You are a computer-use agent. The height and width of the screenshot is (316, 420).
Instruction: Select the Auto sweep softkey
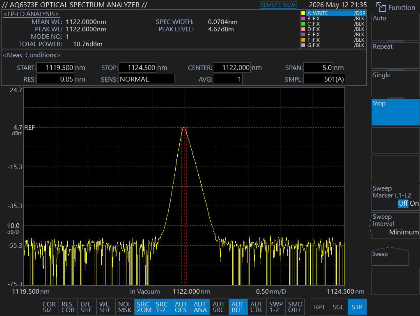[395, 27]
